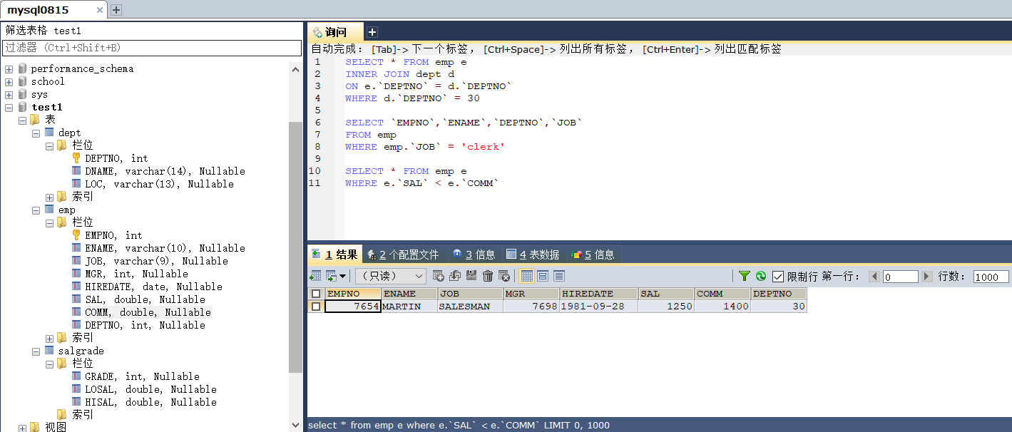
Task: Click the 第一行 first row input field
Action: pyautogui.click(x=900, y=277)
